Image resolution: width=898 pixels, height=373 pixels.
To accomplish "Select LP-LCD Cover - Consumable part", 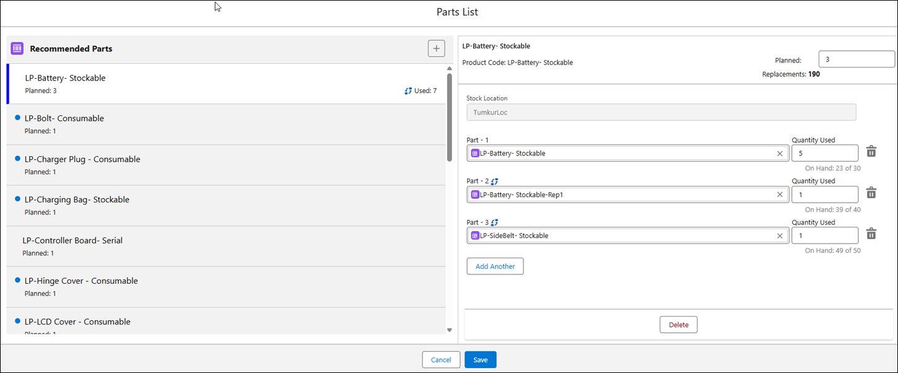I will (x=226, y=322).
